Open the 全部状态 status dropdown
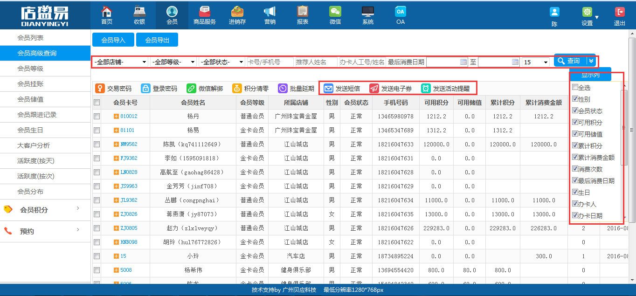The image size is (636, 296). tap(222, 62)
